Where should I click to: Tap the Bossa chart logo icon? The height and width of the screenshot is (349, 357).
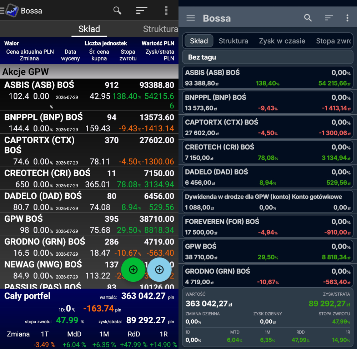(x=12, y=10)
